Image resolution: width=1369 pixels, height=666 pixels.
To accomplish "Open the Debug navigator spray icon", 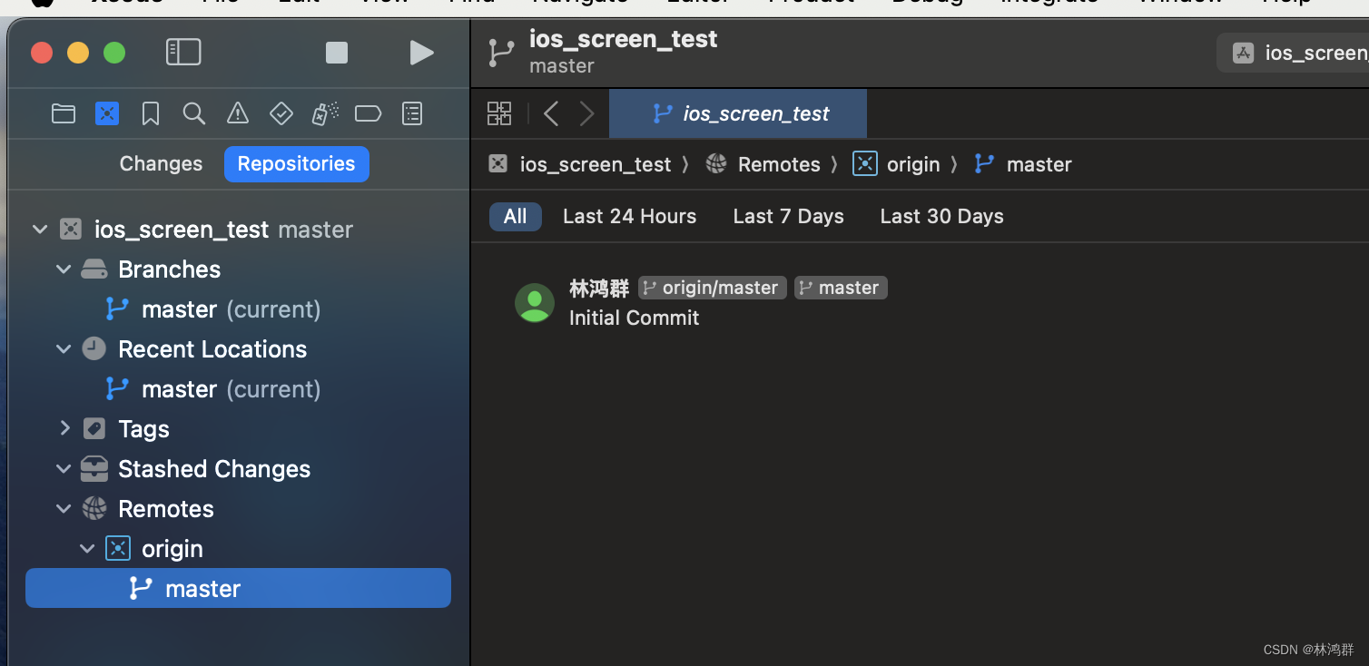I will pyautogui.click(x=325, y=113).
